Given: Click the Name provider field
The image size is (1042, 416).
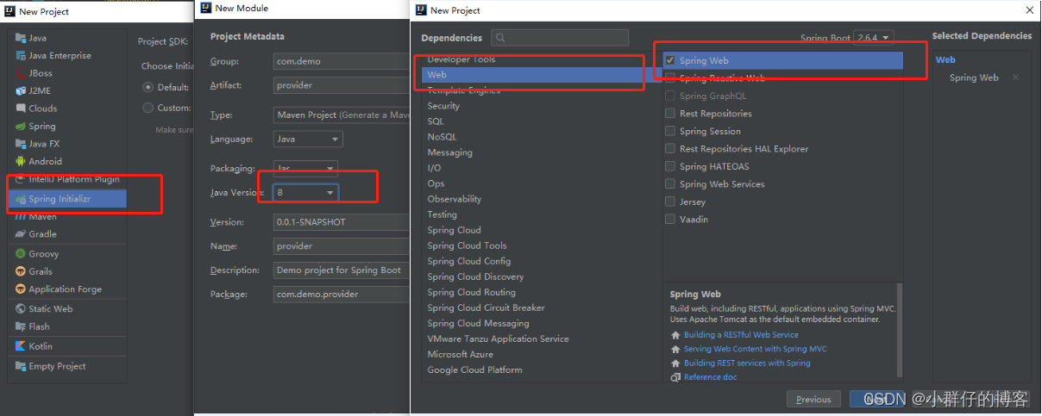Looking at the screenshot, I should tap(342, 245).
